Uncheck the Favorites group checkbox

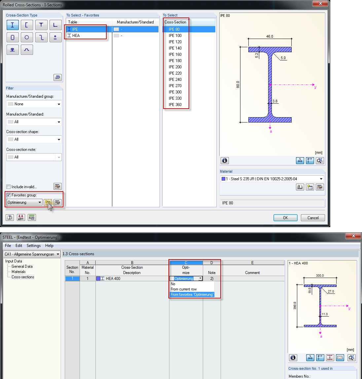click(9, 195)
